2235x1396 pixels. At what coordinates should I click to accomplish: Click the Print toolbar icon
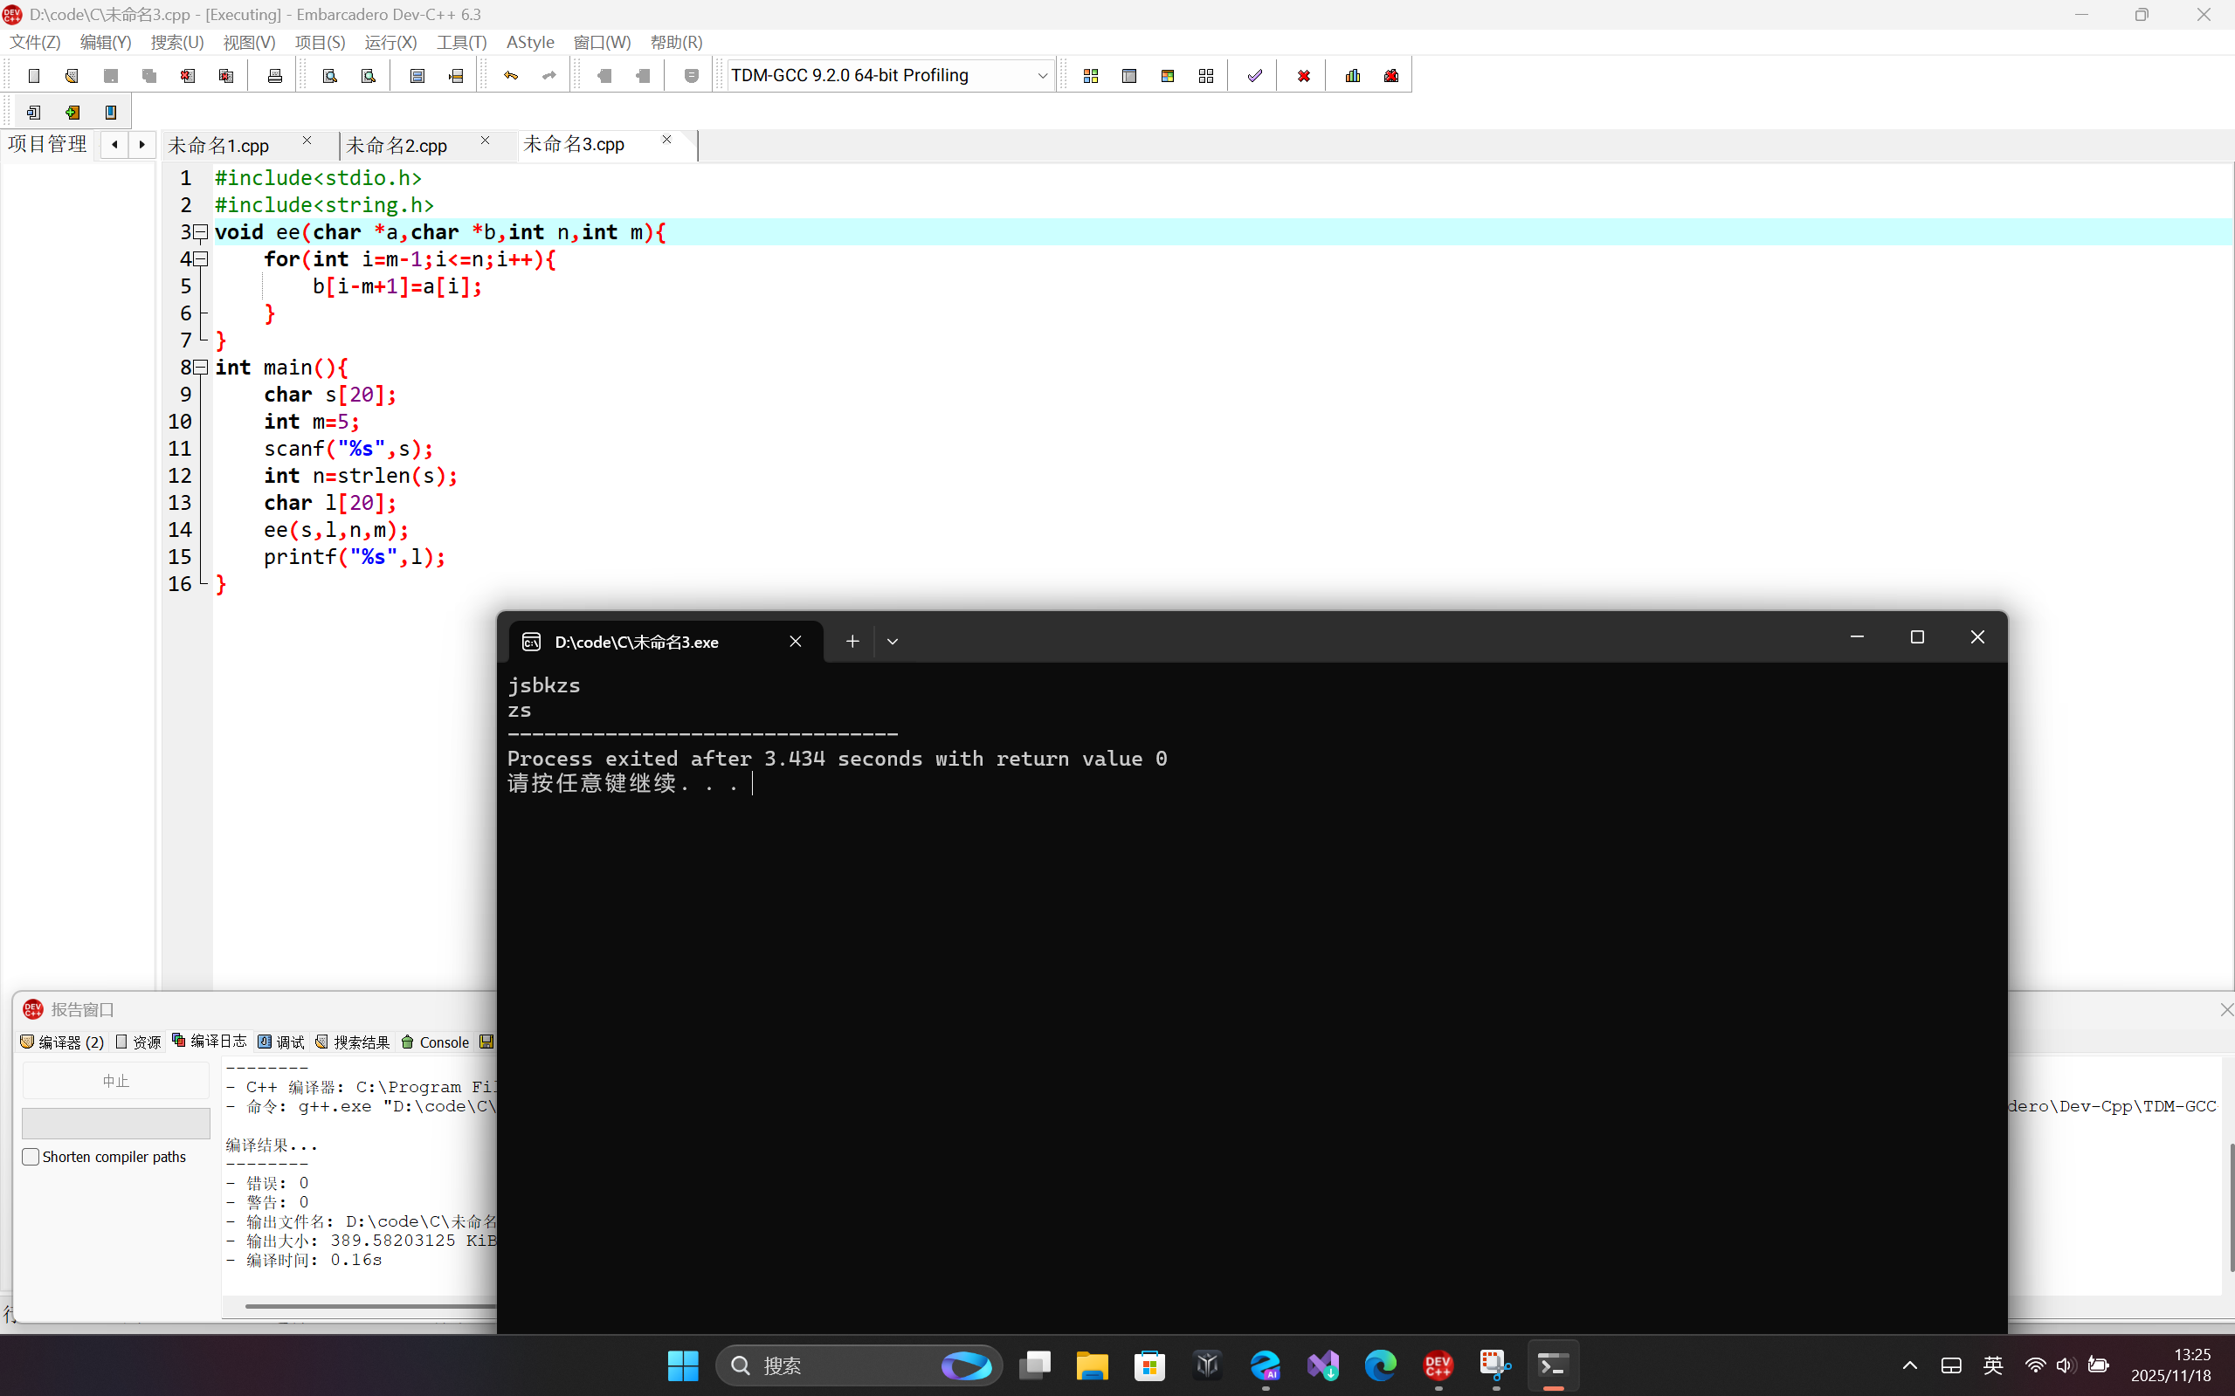click(274, 76)
